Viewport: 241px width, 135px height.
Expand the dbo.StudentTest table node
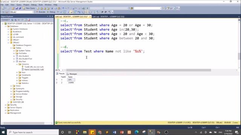14,59
